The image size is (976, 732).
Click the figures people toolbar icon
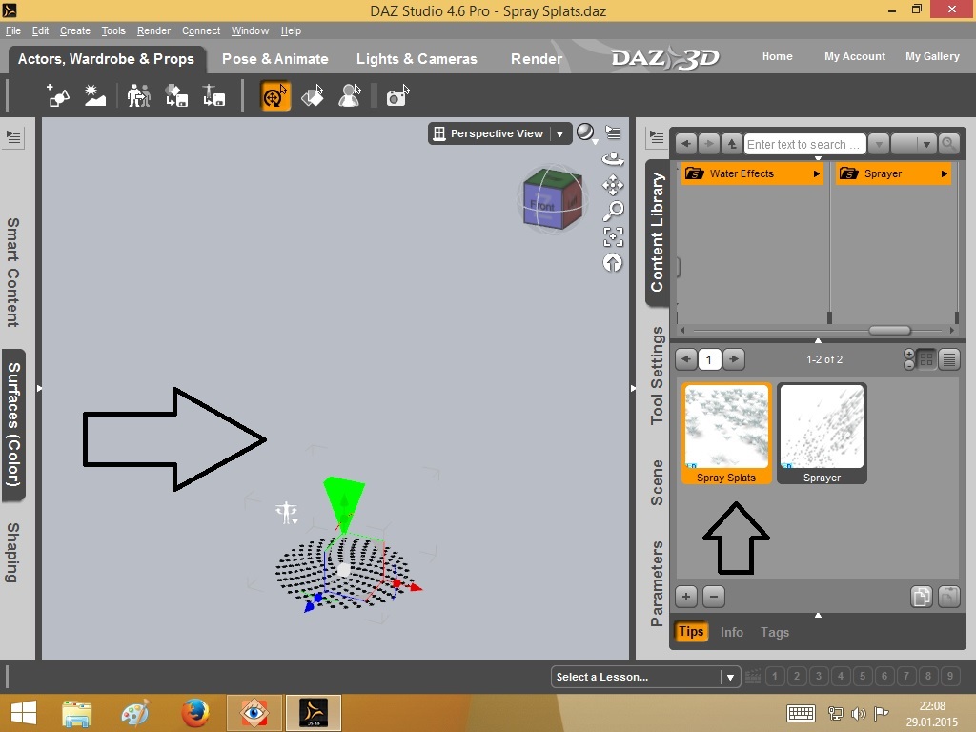pos(139,96)
